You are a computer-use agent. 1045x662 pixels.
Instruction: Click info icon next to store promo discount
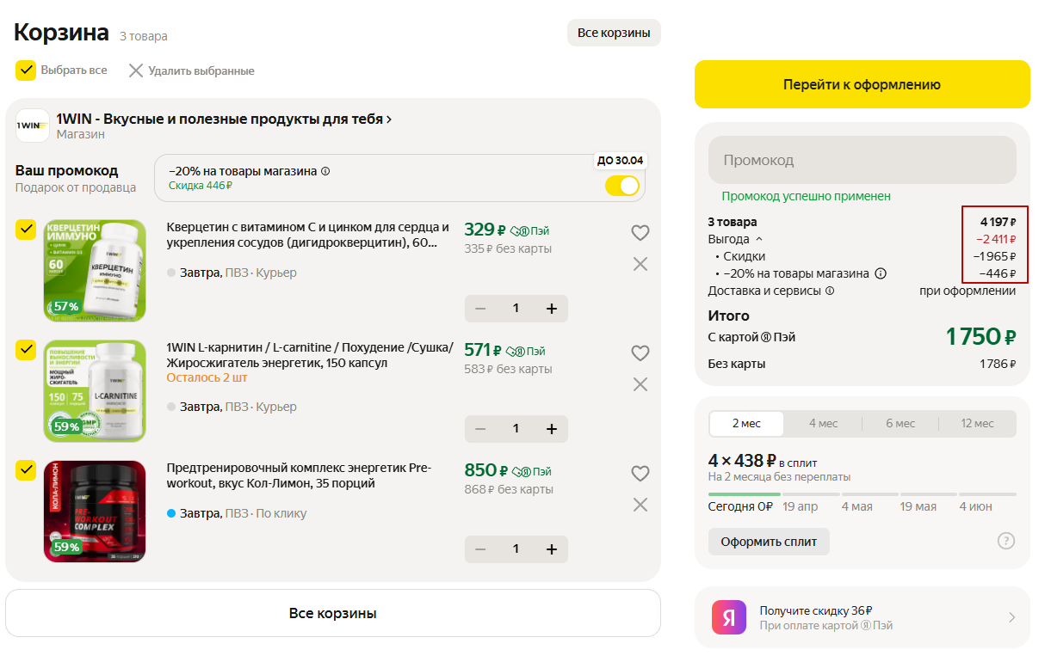pyautogui.click(x=325, y=171)
